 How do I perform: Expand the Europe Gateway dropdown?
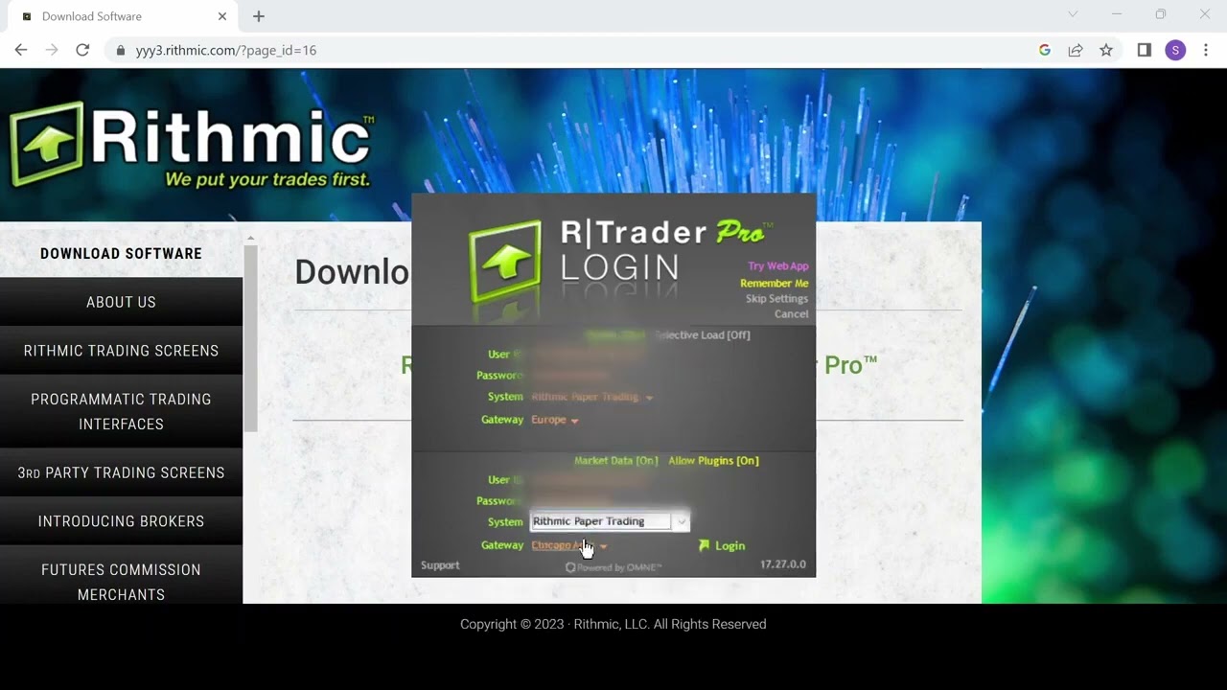coord(574,421)
